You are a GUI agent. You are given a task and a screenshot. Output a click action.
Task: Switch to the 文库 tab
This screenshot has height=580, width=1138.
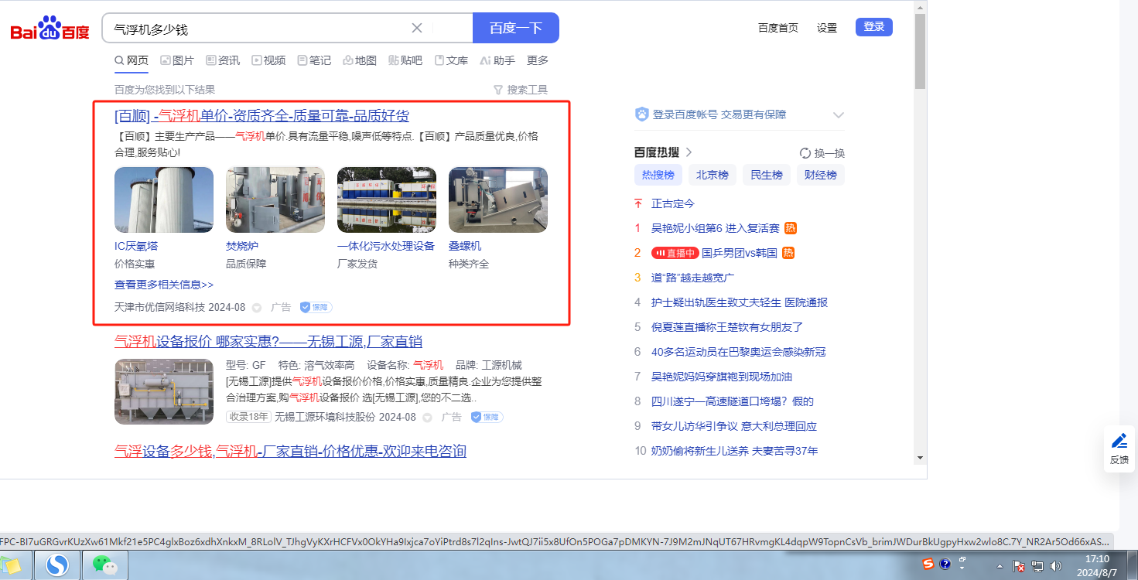pos(451,60)
